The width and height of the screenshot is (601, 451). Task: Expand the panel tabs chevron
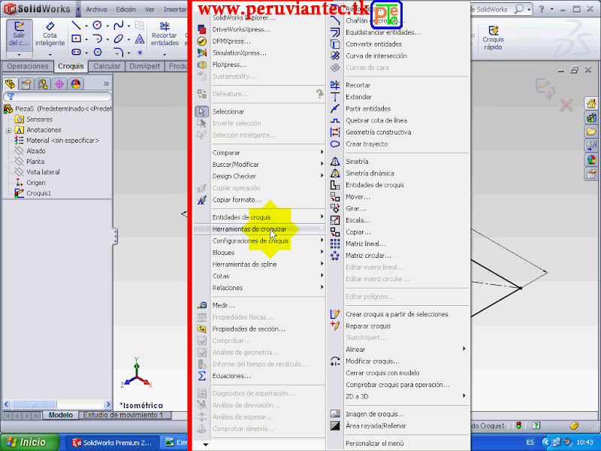106,83
